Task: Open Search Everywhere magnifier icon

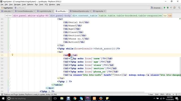Action: (x=179, y=8)
